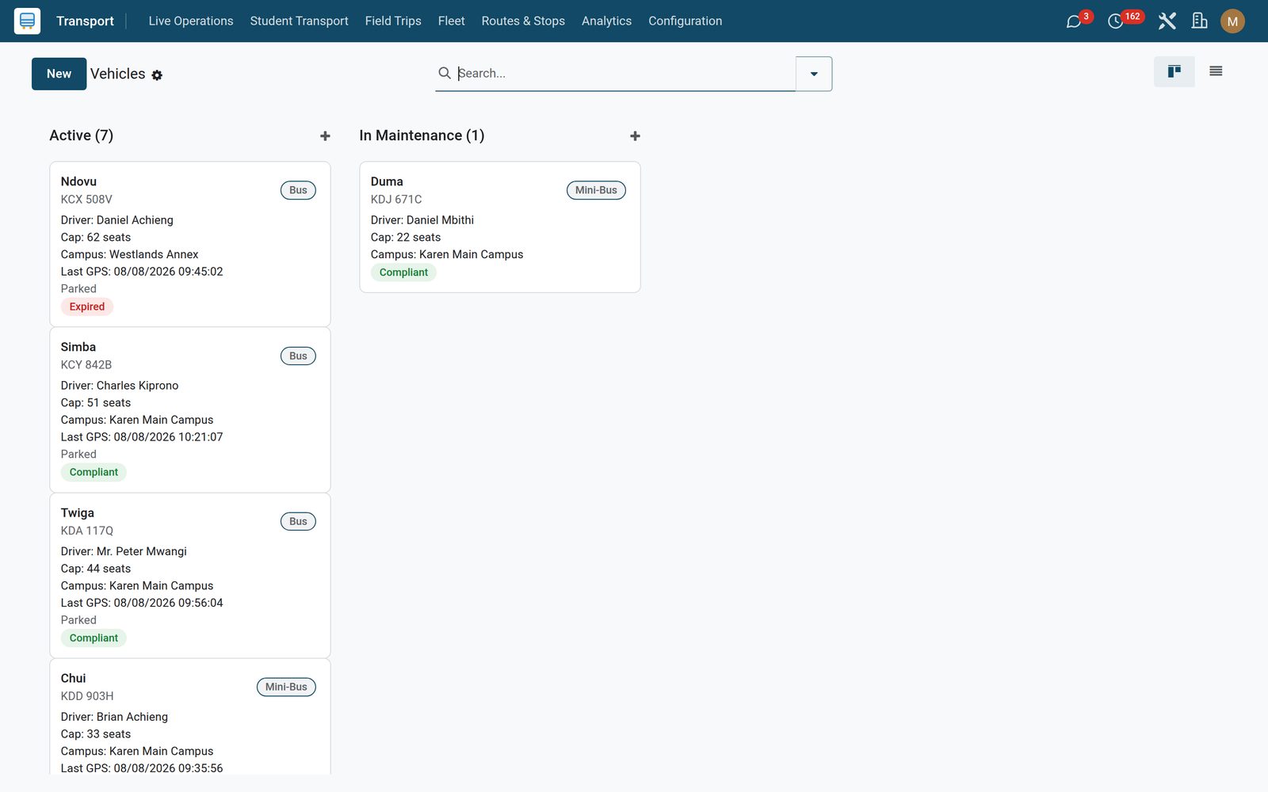Click the Bus tag on Simba card
Screen dimensions: 1268x792
coord(298,356)
